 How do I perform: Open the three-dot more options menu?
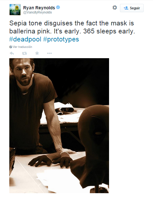coord(49,53)
